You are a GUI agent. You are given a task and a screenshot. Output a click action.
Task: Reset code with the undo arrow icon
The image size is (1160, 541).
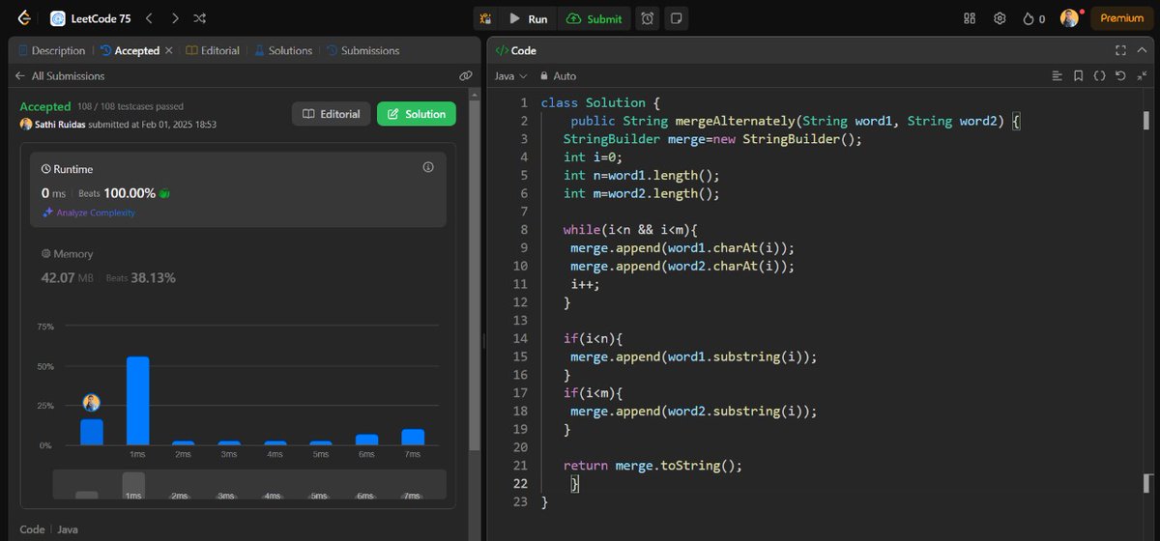(x=1120, y=75)
